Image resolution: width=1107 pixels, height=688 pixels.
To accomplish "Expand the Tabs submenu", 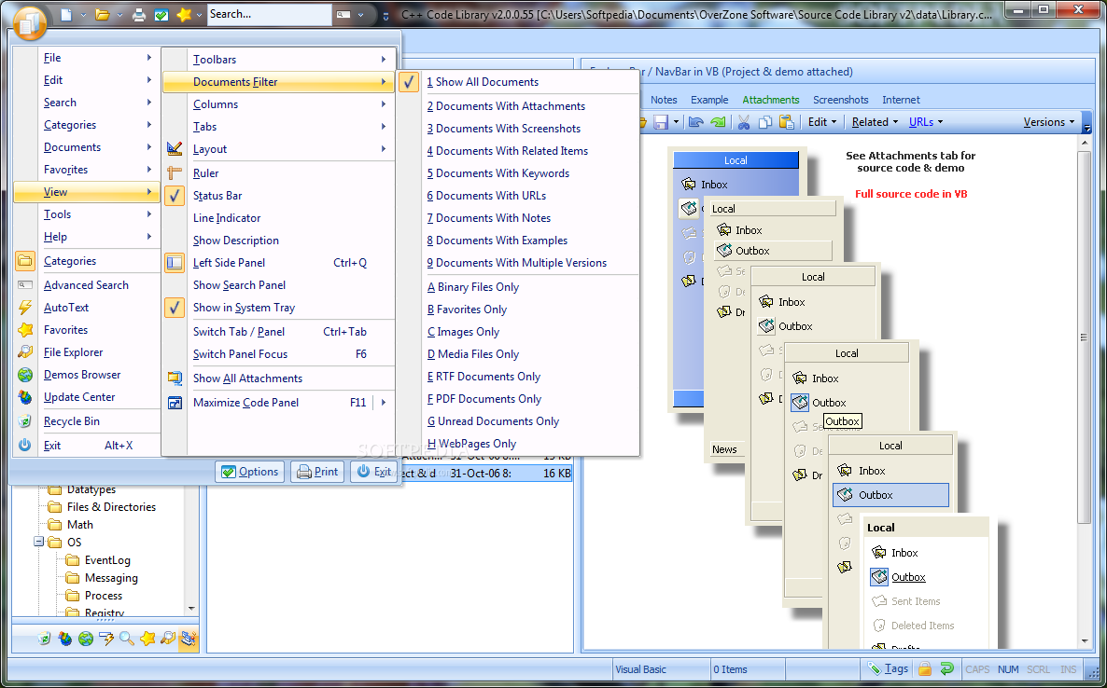I will click(x=278, y=127).
